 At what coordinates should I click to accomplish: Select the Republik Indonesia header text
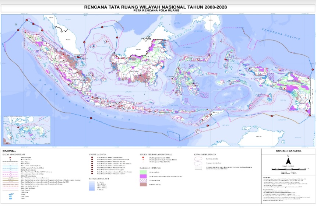coord(288,151)
